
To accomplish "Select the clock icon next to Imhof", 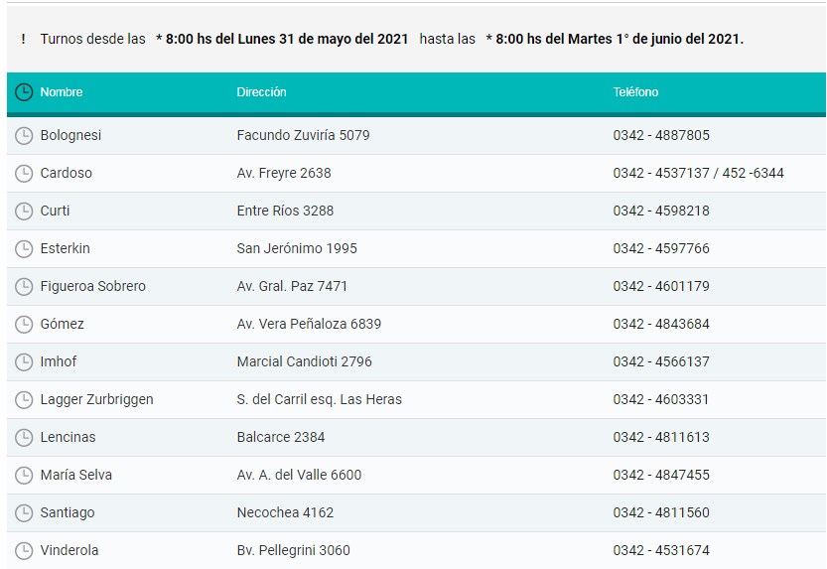I will [x=24, y=361].
